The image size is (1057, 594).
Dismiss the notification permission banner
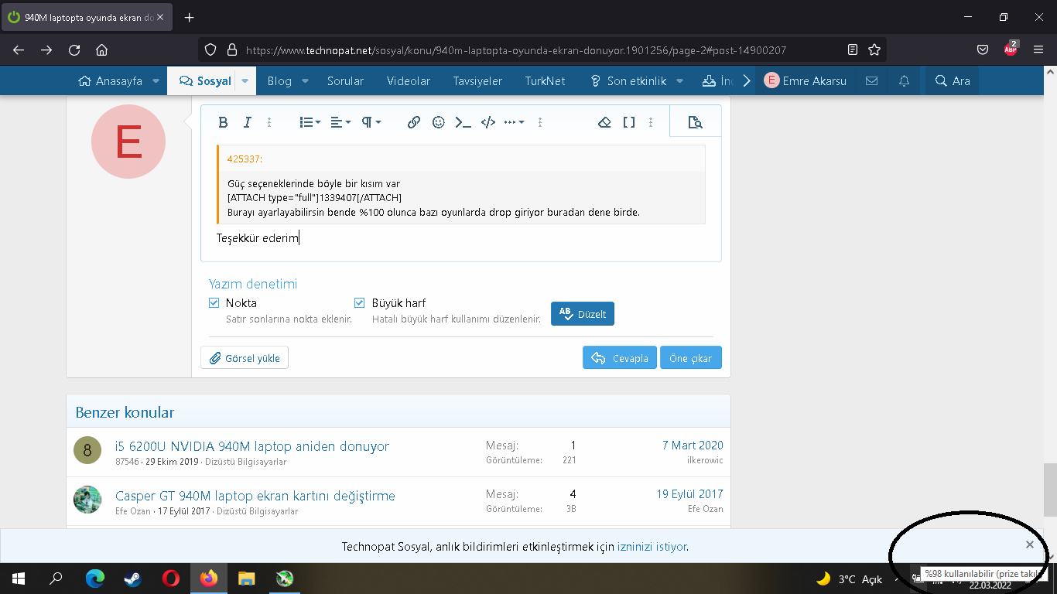[x=1030, y=544]
